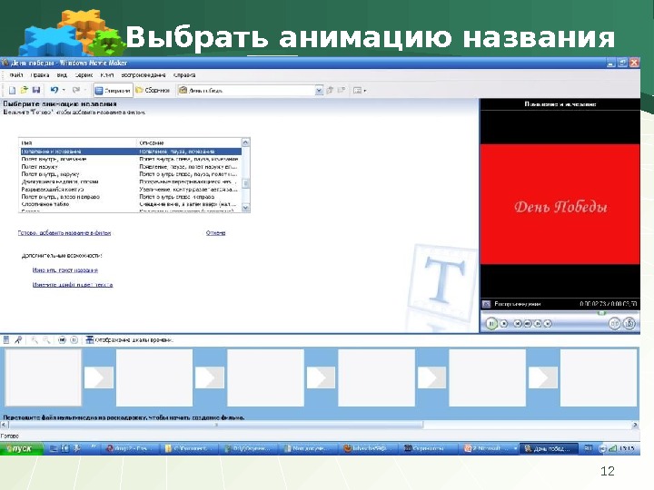Viewport: 654px width, 490px height.
Task: Open the Справка menu
Action: tap(183, 75)
